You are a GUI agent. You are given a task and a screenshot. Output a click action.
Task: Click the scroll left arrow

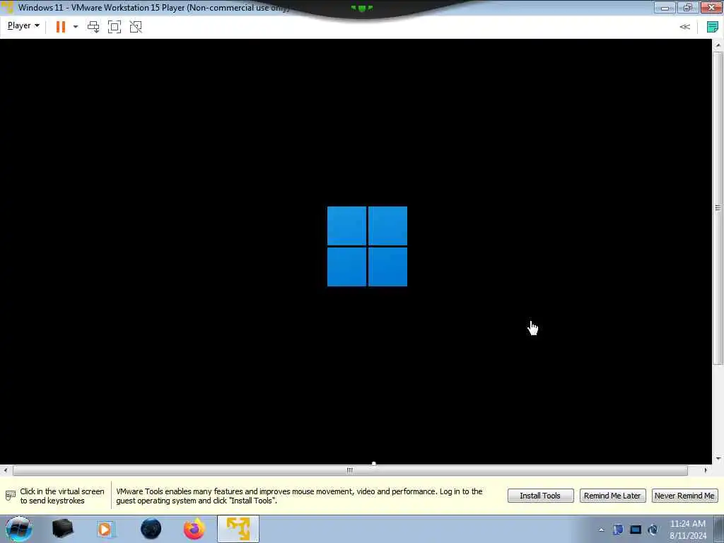5,470
